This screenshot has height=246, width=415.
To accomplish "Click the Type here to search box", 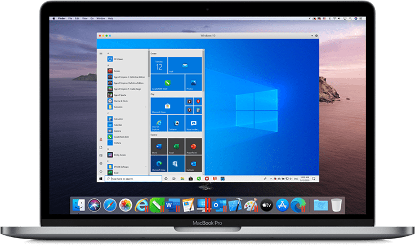I will 133,179.
